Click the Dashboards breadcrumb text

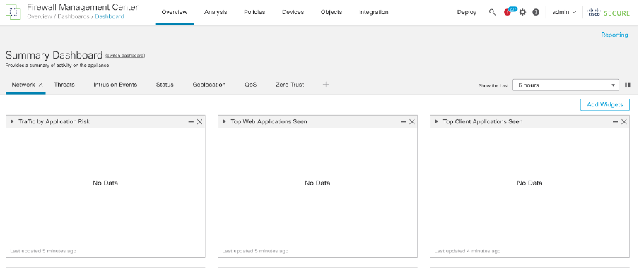point(74,17)
